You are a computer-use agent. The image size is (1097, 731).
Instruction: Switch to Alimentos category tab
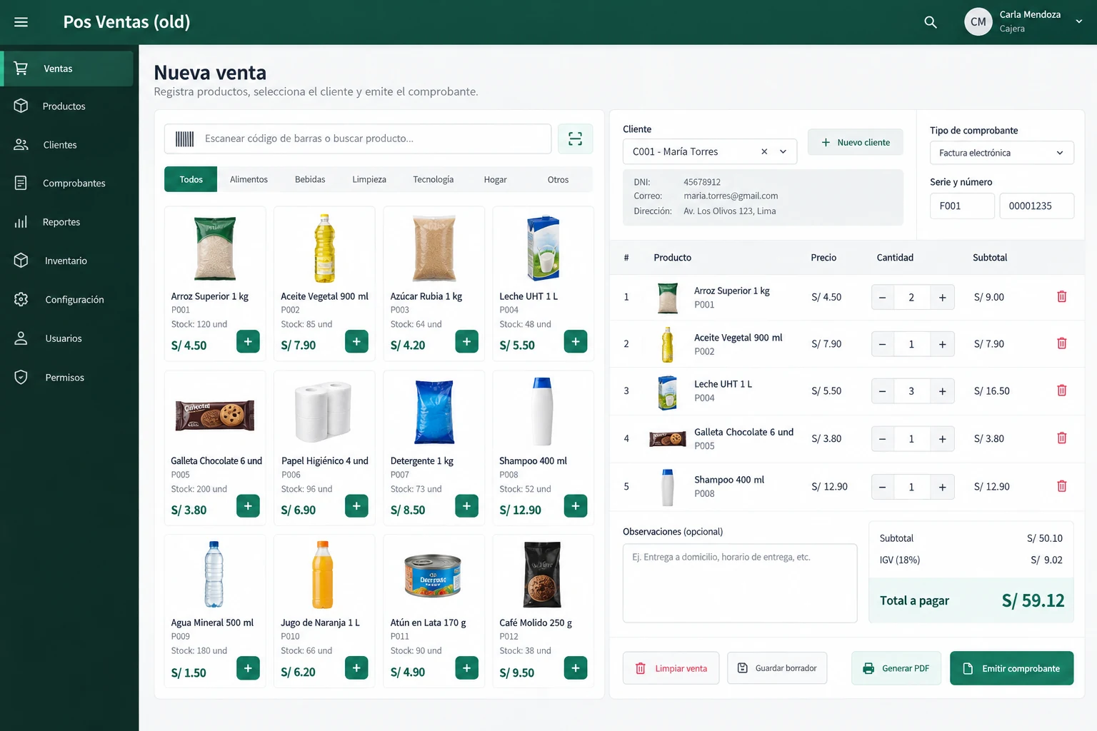pyautogui.click(x=249, y=179)
